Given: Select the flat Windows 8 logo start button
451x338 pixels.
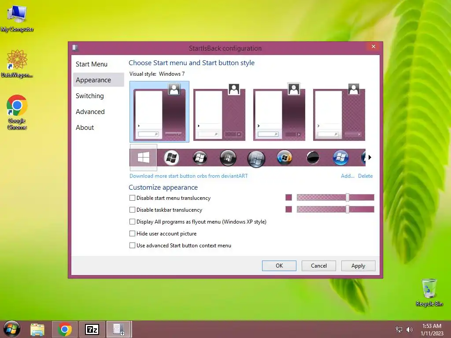Looking at the screenshot, I should (143, 158).
